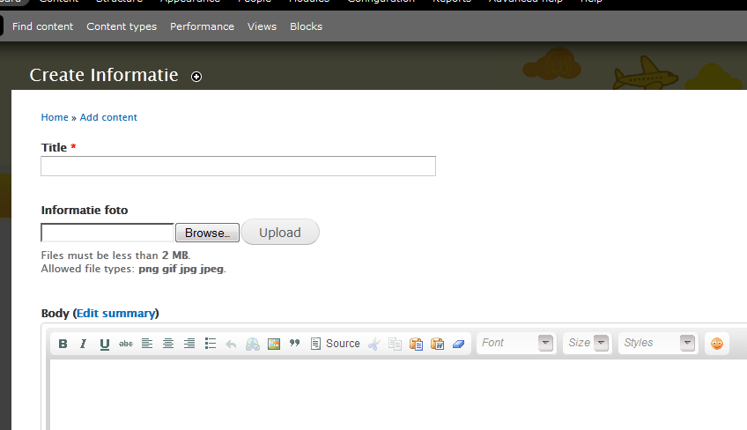Viewport: 747px width, 430px height.
Task: Switch editor to Source view
Action: click(335, 344)
